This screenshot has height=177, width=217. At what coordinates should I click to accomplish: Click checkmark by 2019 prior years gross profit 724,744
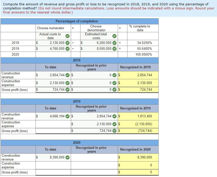pos(114,131)
